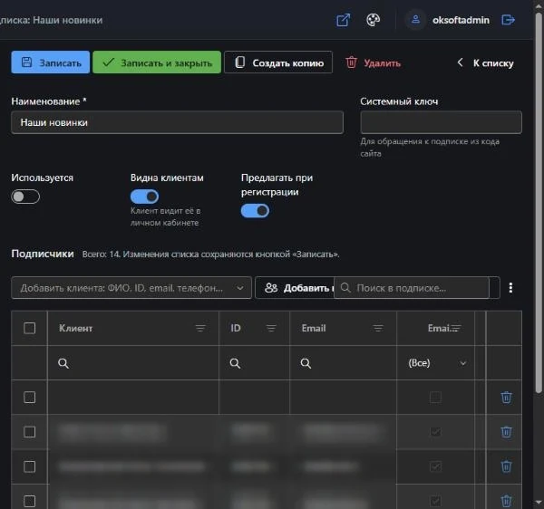
Task: Sort by Клиент column header
Action: click(75, 328)
